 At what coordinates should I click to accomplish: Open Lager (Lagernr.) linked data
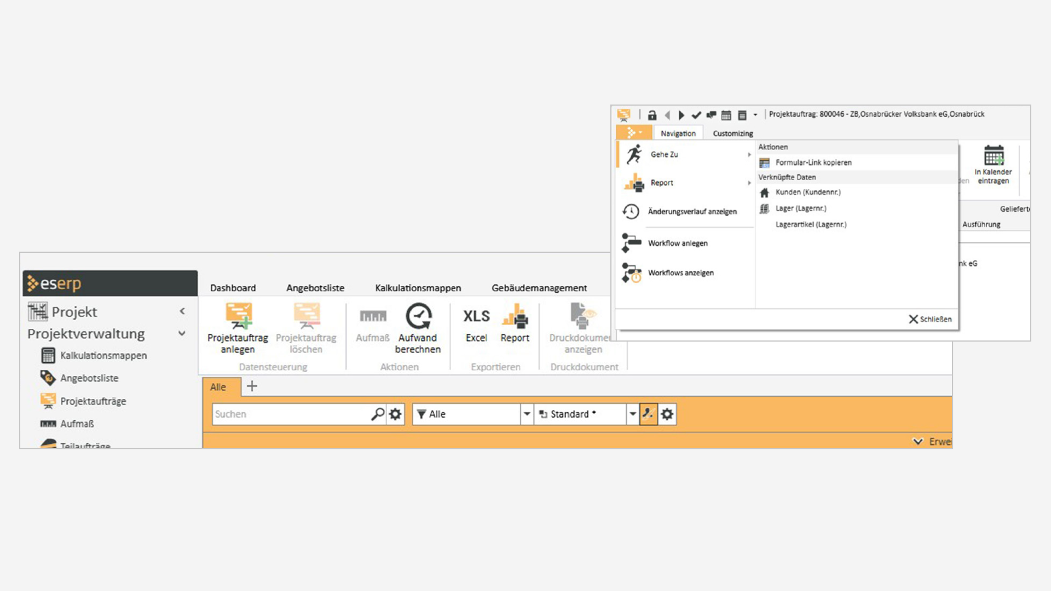[x=801, y=208]
